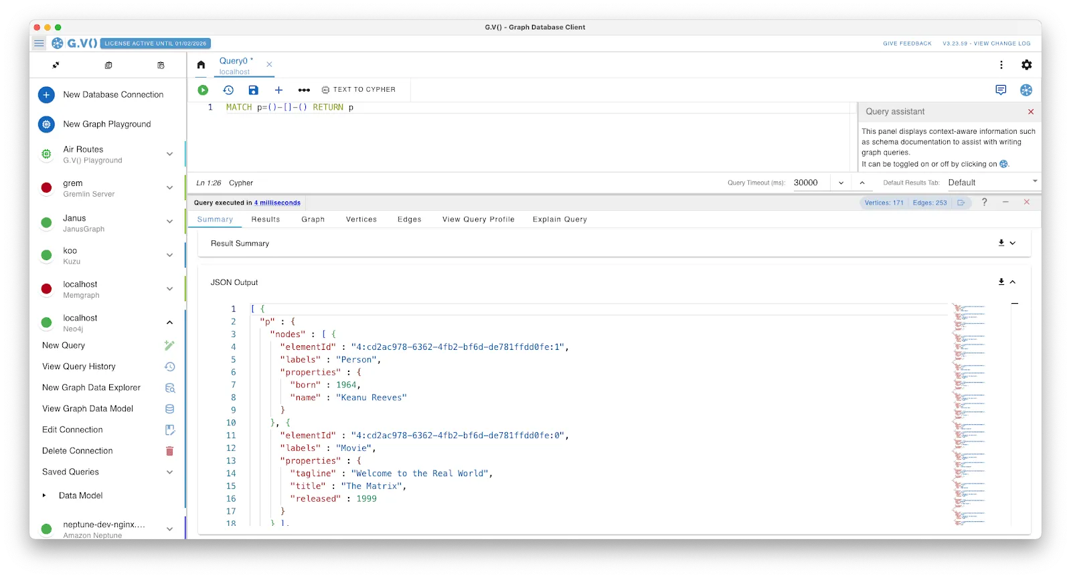Viewport: 1071px width, 578px height.
Task: Open the chat feedback icon beside the query editor
Action: click(x=1001, y=90)
